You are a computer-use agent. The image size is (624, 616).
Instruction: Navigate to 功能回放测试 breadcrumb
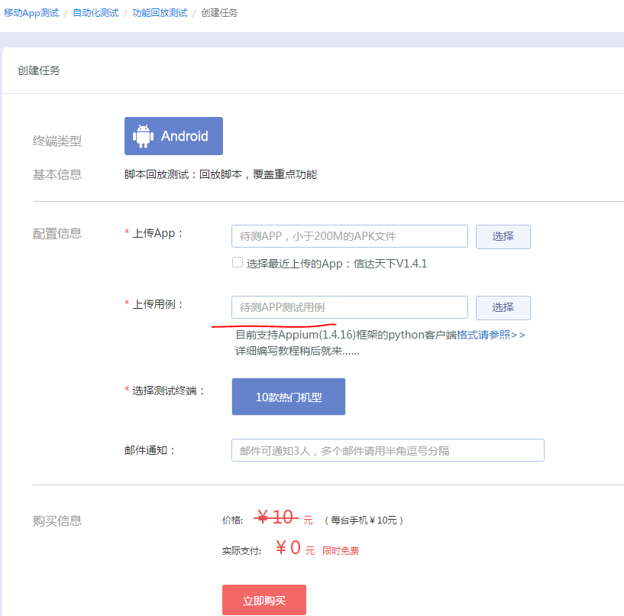[x=160, y=13]
